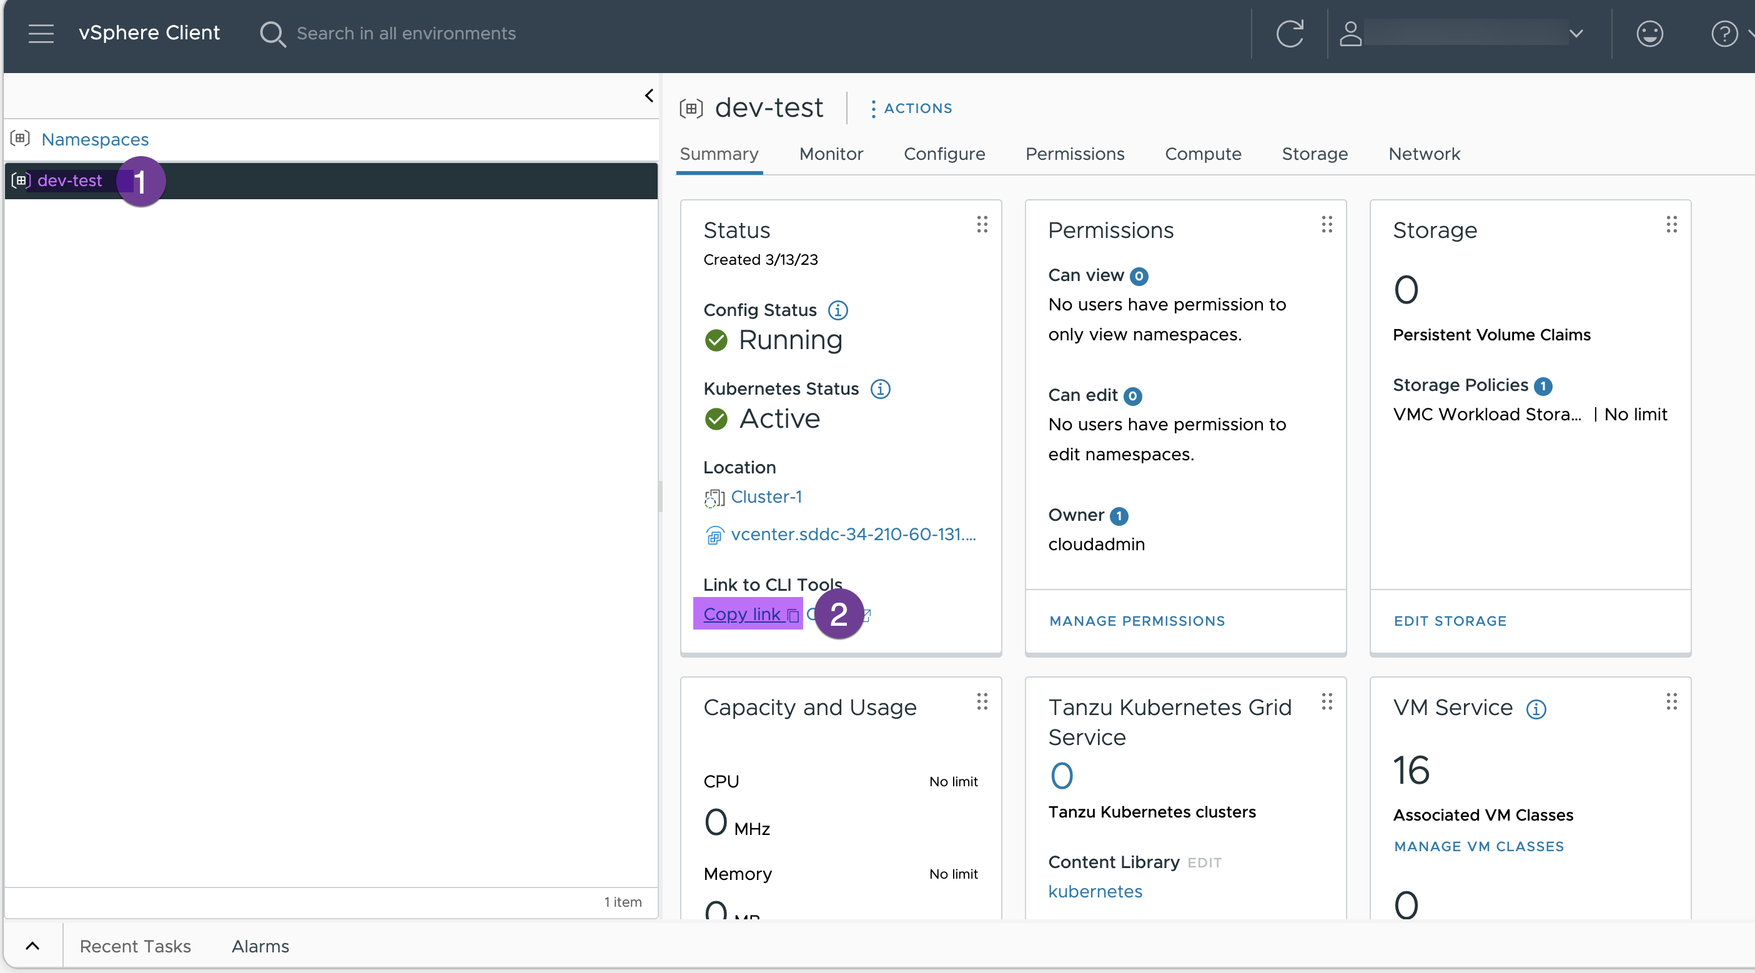Open the vcenter.sddc-34-210-60-131 link
The width and height of the screenshot is (1755, 973).
[x=853, y=534]
